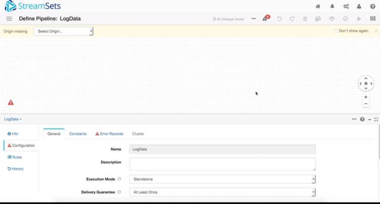
Task: Click the Description text field
Action: [x=222, y=164]
